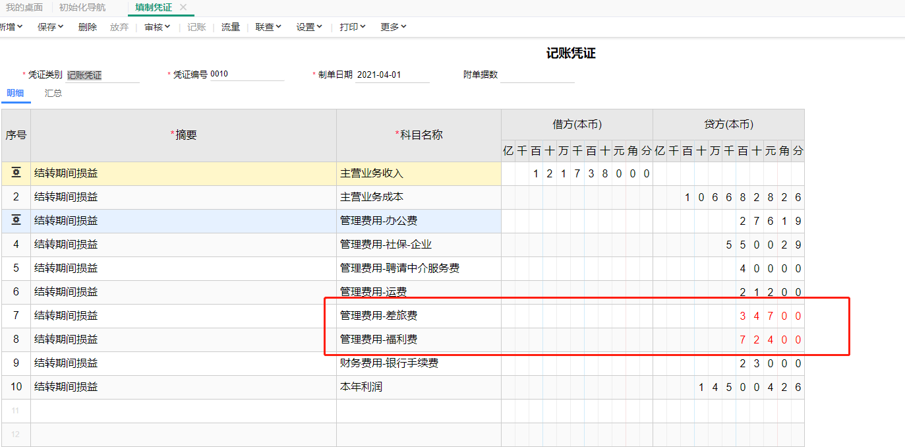The width and height of the screenshot is (905, 447).
Task: Select the 管理费用-福利费 account cell
Action: tap(419, 340)
